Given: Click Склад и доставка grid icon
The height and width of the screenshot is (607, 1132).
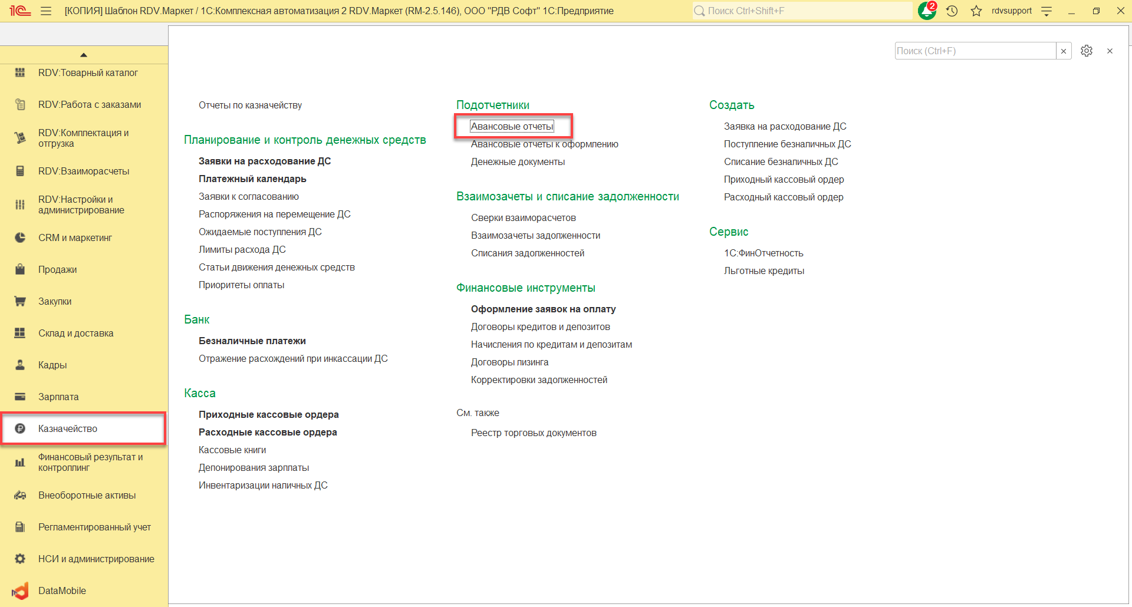Looking at the screenshot, I should (x=20, y=333).
